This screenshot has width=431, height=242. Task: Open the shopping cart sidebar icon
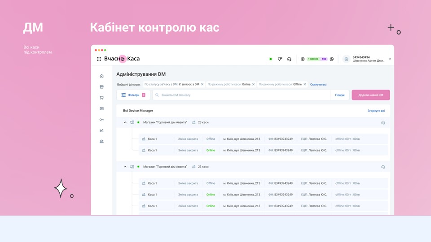tap(101, 98)
